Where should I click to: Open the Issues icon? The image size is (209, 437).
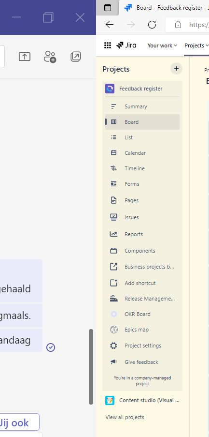click(x=114, y=217)
